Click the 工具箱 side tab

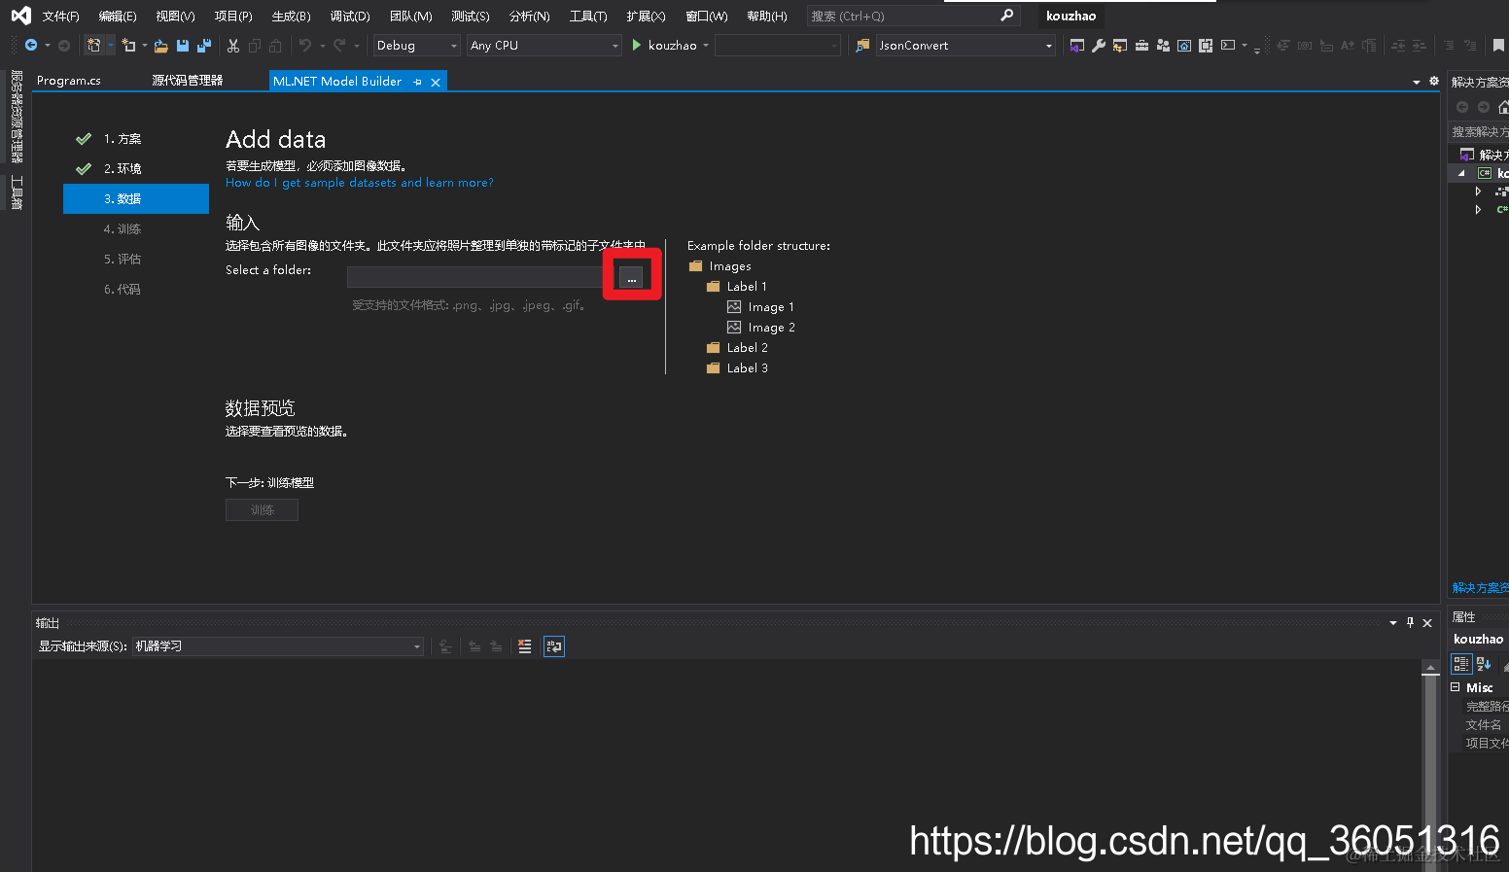point(17,192)
